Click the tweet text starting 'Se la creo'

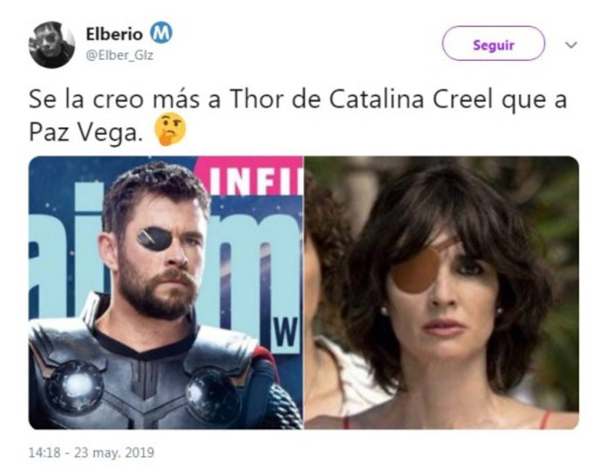pos(298,115)
